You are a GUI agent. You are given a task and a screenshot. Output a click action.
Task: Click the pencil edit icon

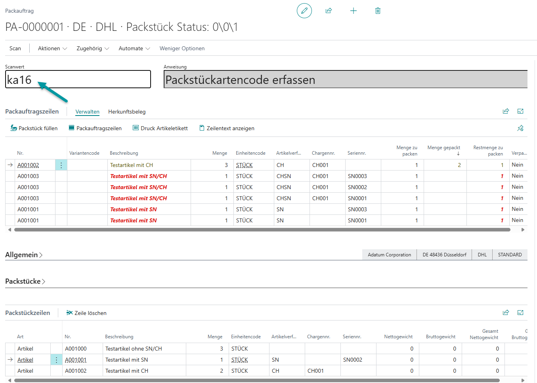click(304, 11)
